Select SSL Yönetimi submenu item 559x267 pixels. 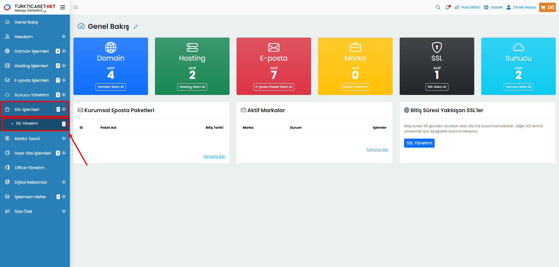(x=35, y=124)
